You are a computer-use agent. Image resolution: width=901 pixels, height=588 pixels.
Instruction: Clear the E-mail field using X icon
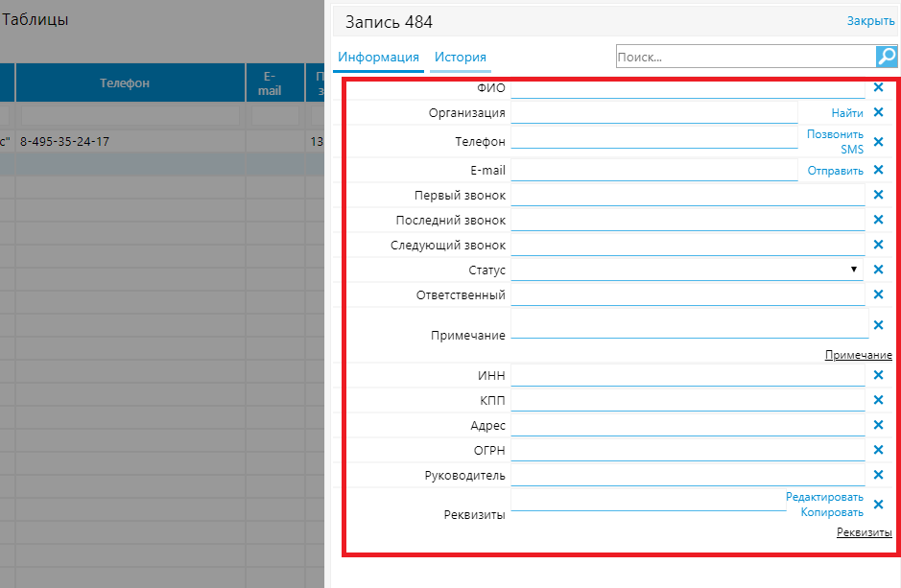[878, 170]
